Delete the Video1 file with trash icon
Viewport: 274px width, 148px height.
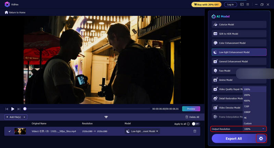pos(195,131)
